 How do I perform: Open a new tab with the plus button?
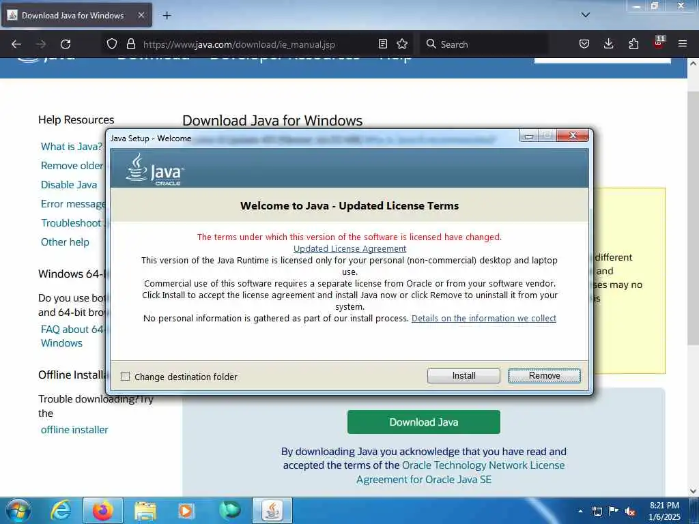pyautogui.click(x=167, y=16)
